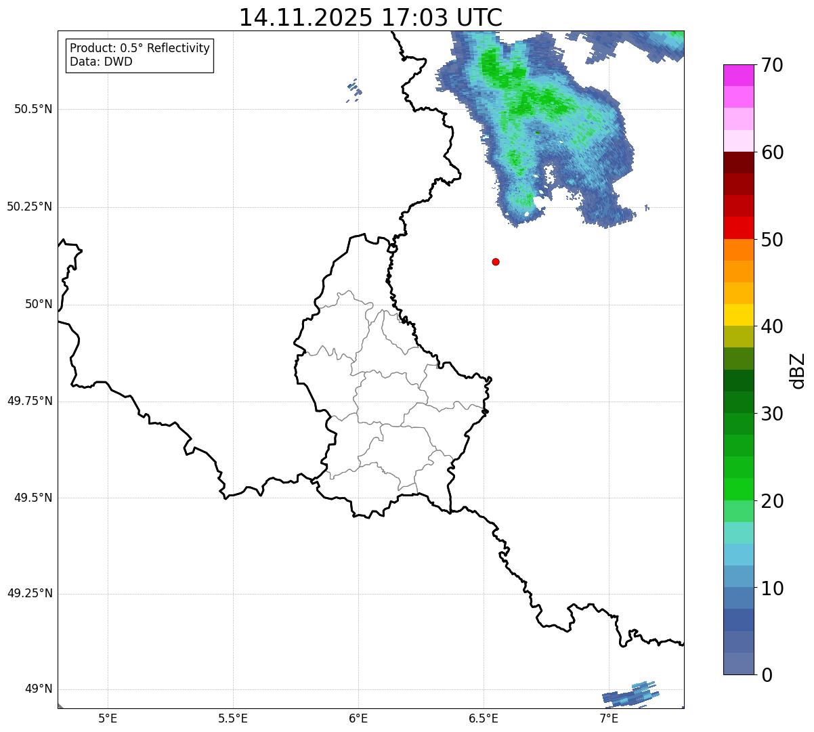Click the colorbar tick label 40

click(x=772, y=326)
